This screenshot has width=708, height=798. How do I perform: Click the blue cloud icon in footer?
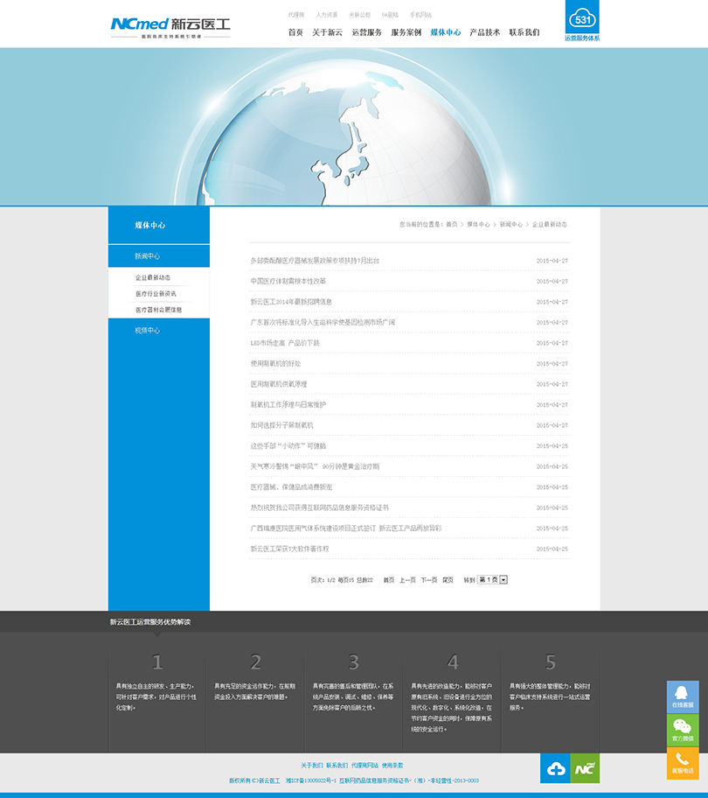point(555,768)
